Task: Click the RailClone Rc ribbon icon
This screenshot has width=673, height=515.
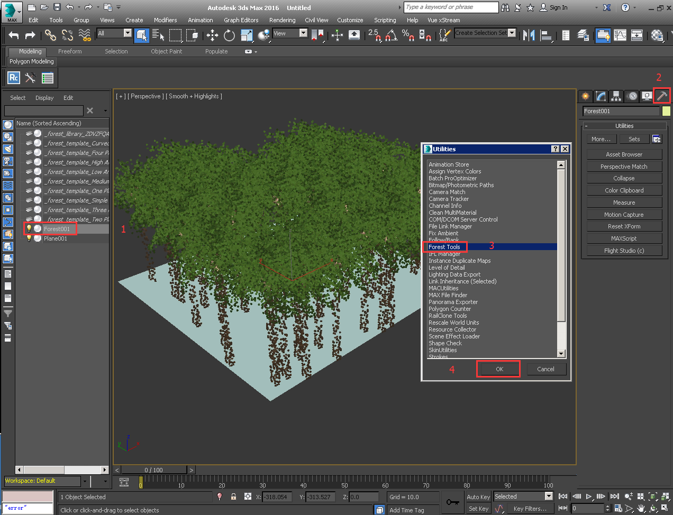Action: tap(14, 78)
